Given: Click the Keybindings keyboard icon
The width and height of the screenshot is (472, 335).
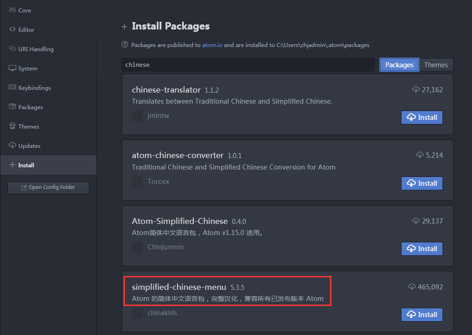Looking at the screenshot, I should pos(12,87).
